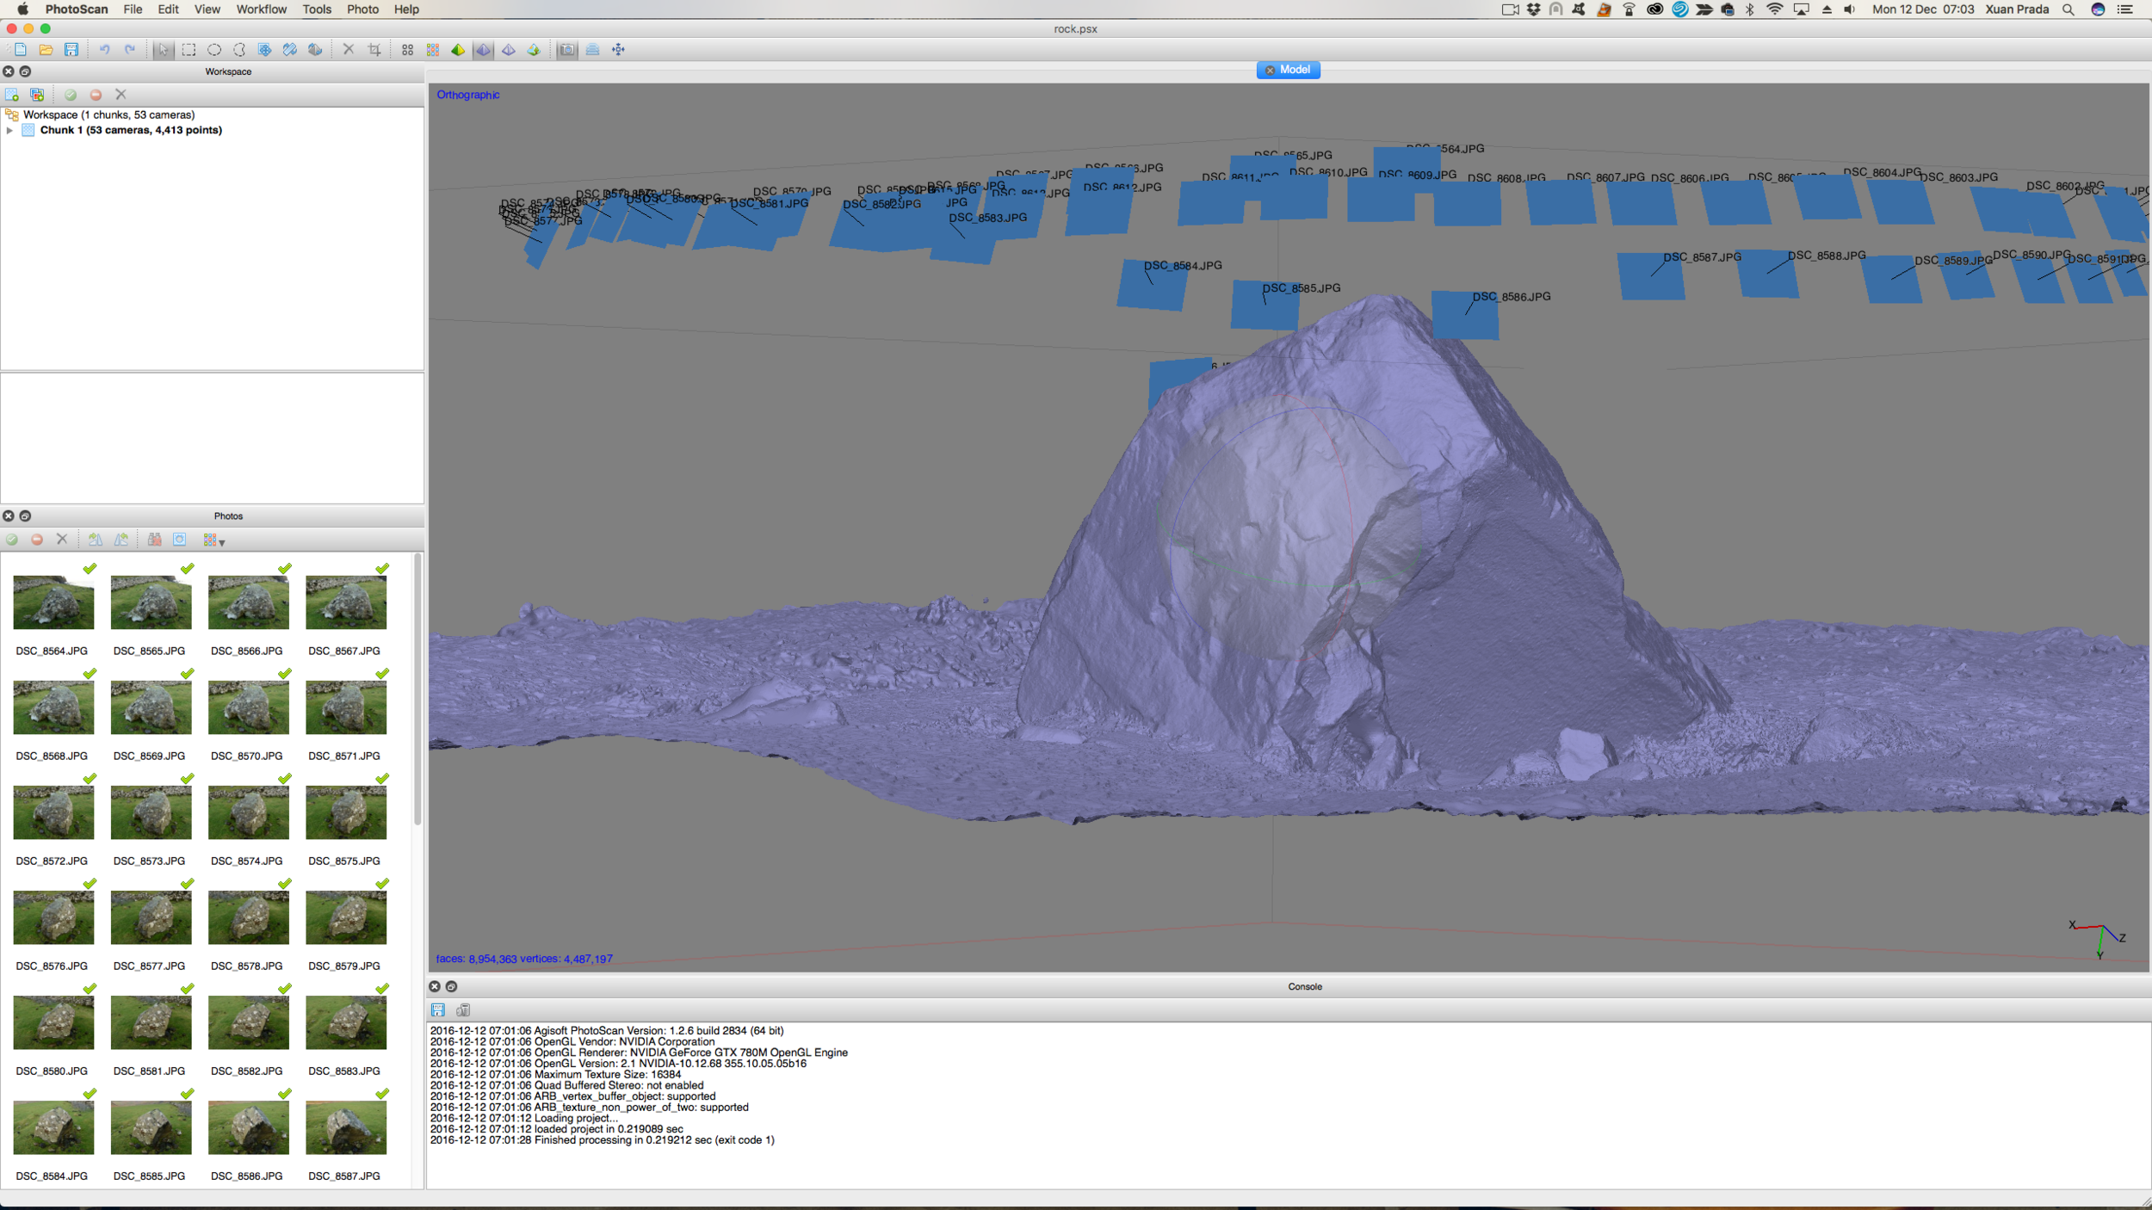Click the Orthographic view label
This screenshot has width=2152, height=1210.
point(467,95)
